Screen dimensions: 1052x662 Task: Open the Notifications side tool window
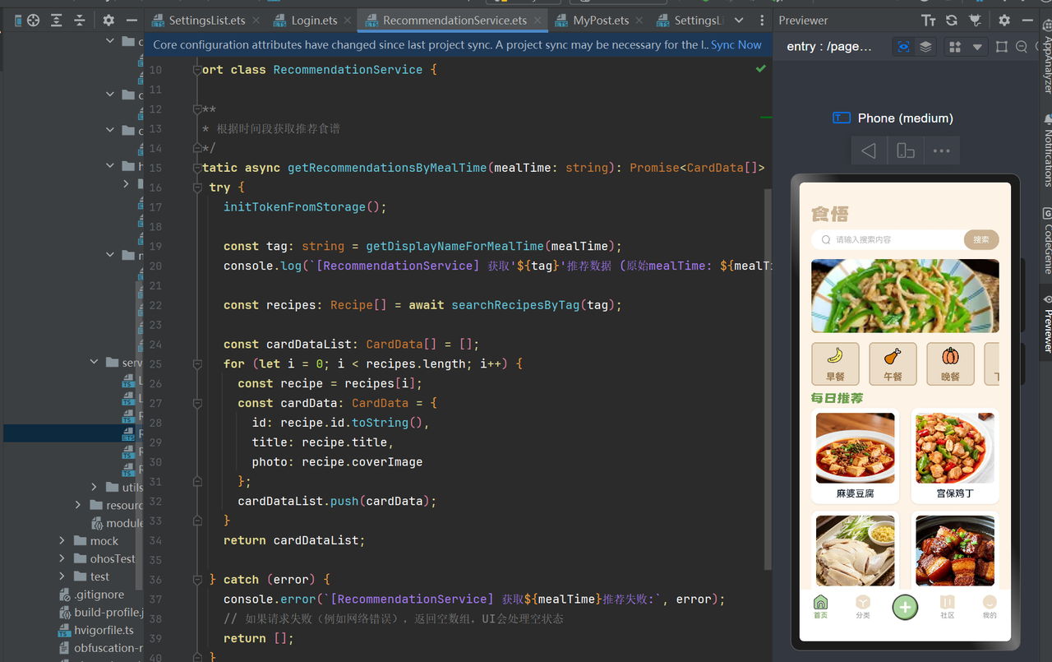click(1047, 150)
